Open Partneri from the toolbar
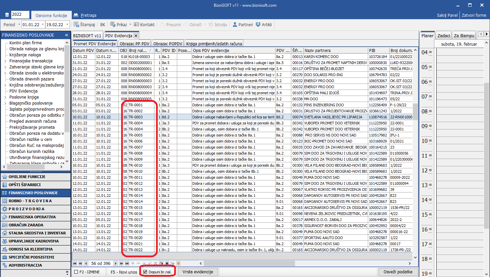490x277 pixels. tap(235, 24)
